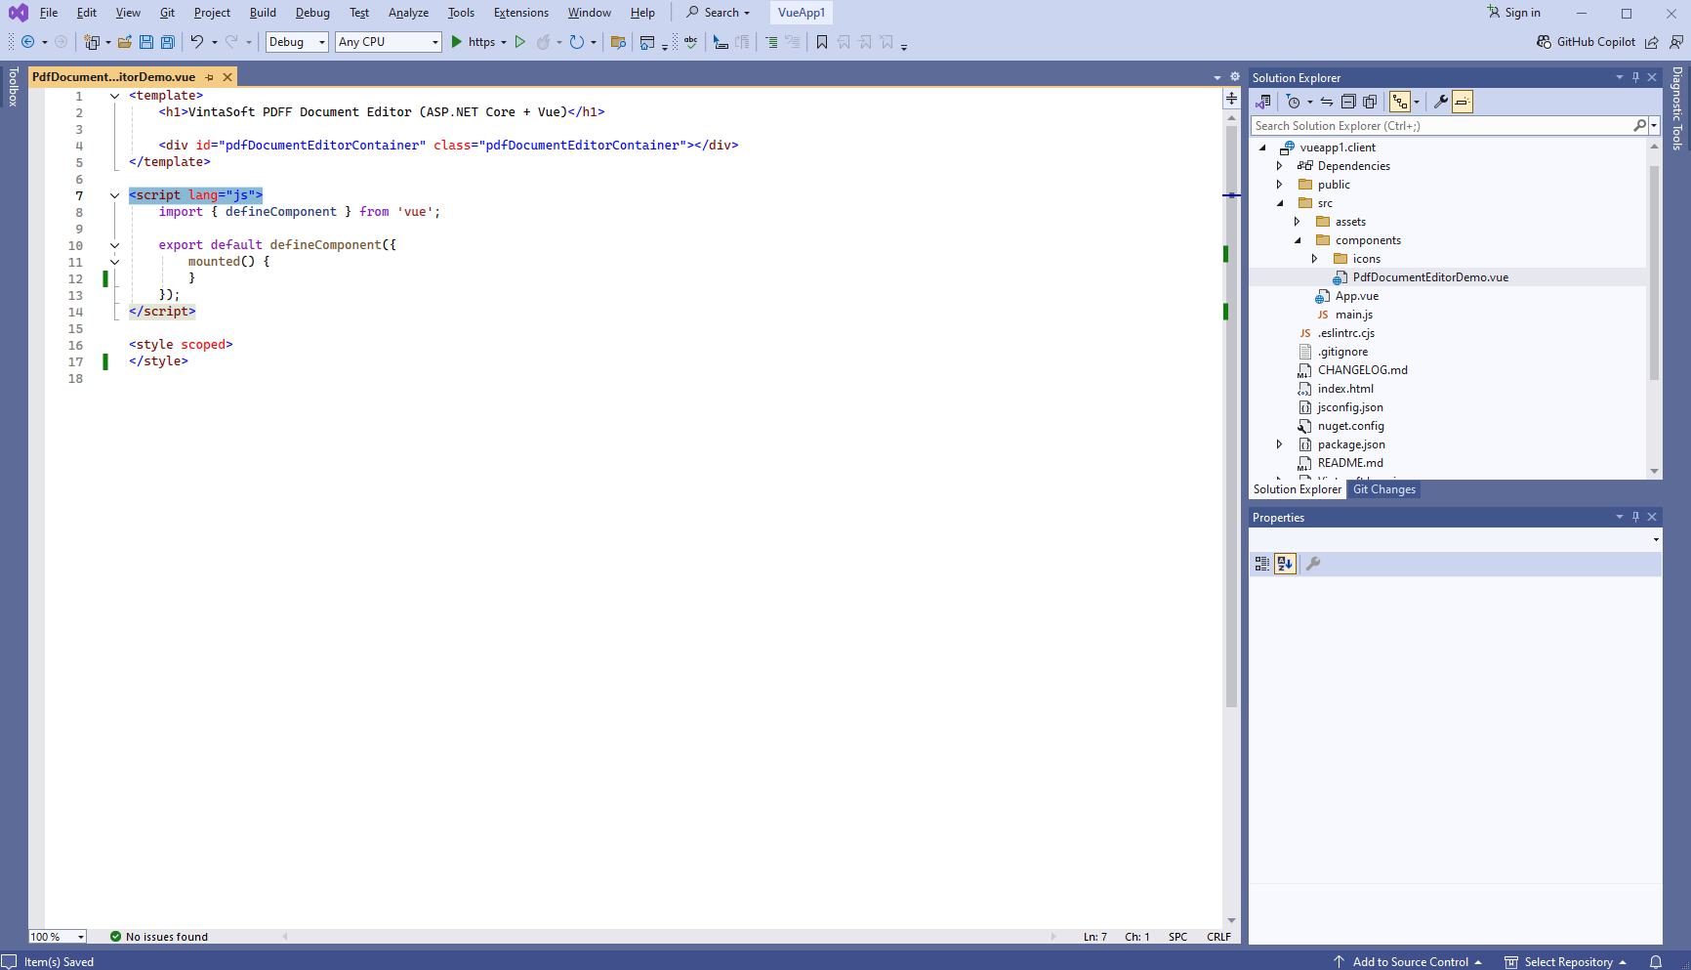This screenshot has width=1691, height=970.
Task: Click the browser window toolbar icon
Action: pos(646,42)
